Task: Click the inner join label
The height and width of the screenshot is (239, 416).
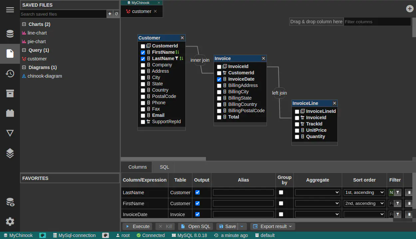Action: click(200, 60)
